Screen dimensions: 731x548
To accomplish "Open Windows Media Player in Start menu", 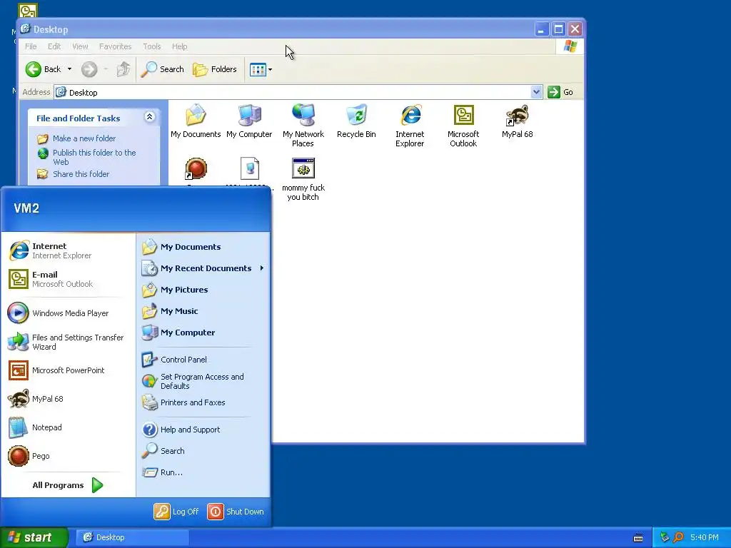I will pos(68,313).
